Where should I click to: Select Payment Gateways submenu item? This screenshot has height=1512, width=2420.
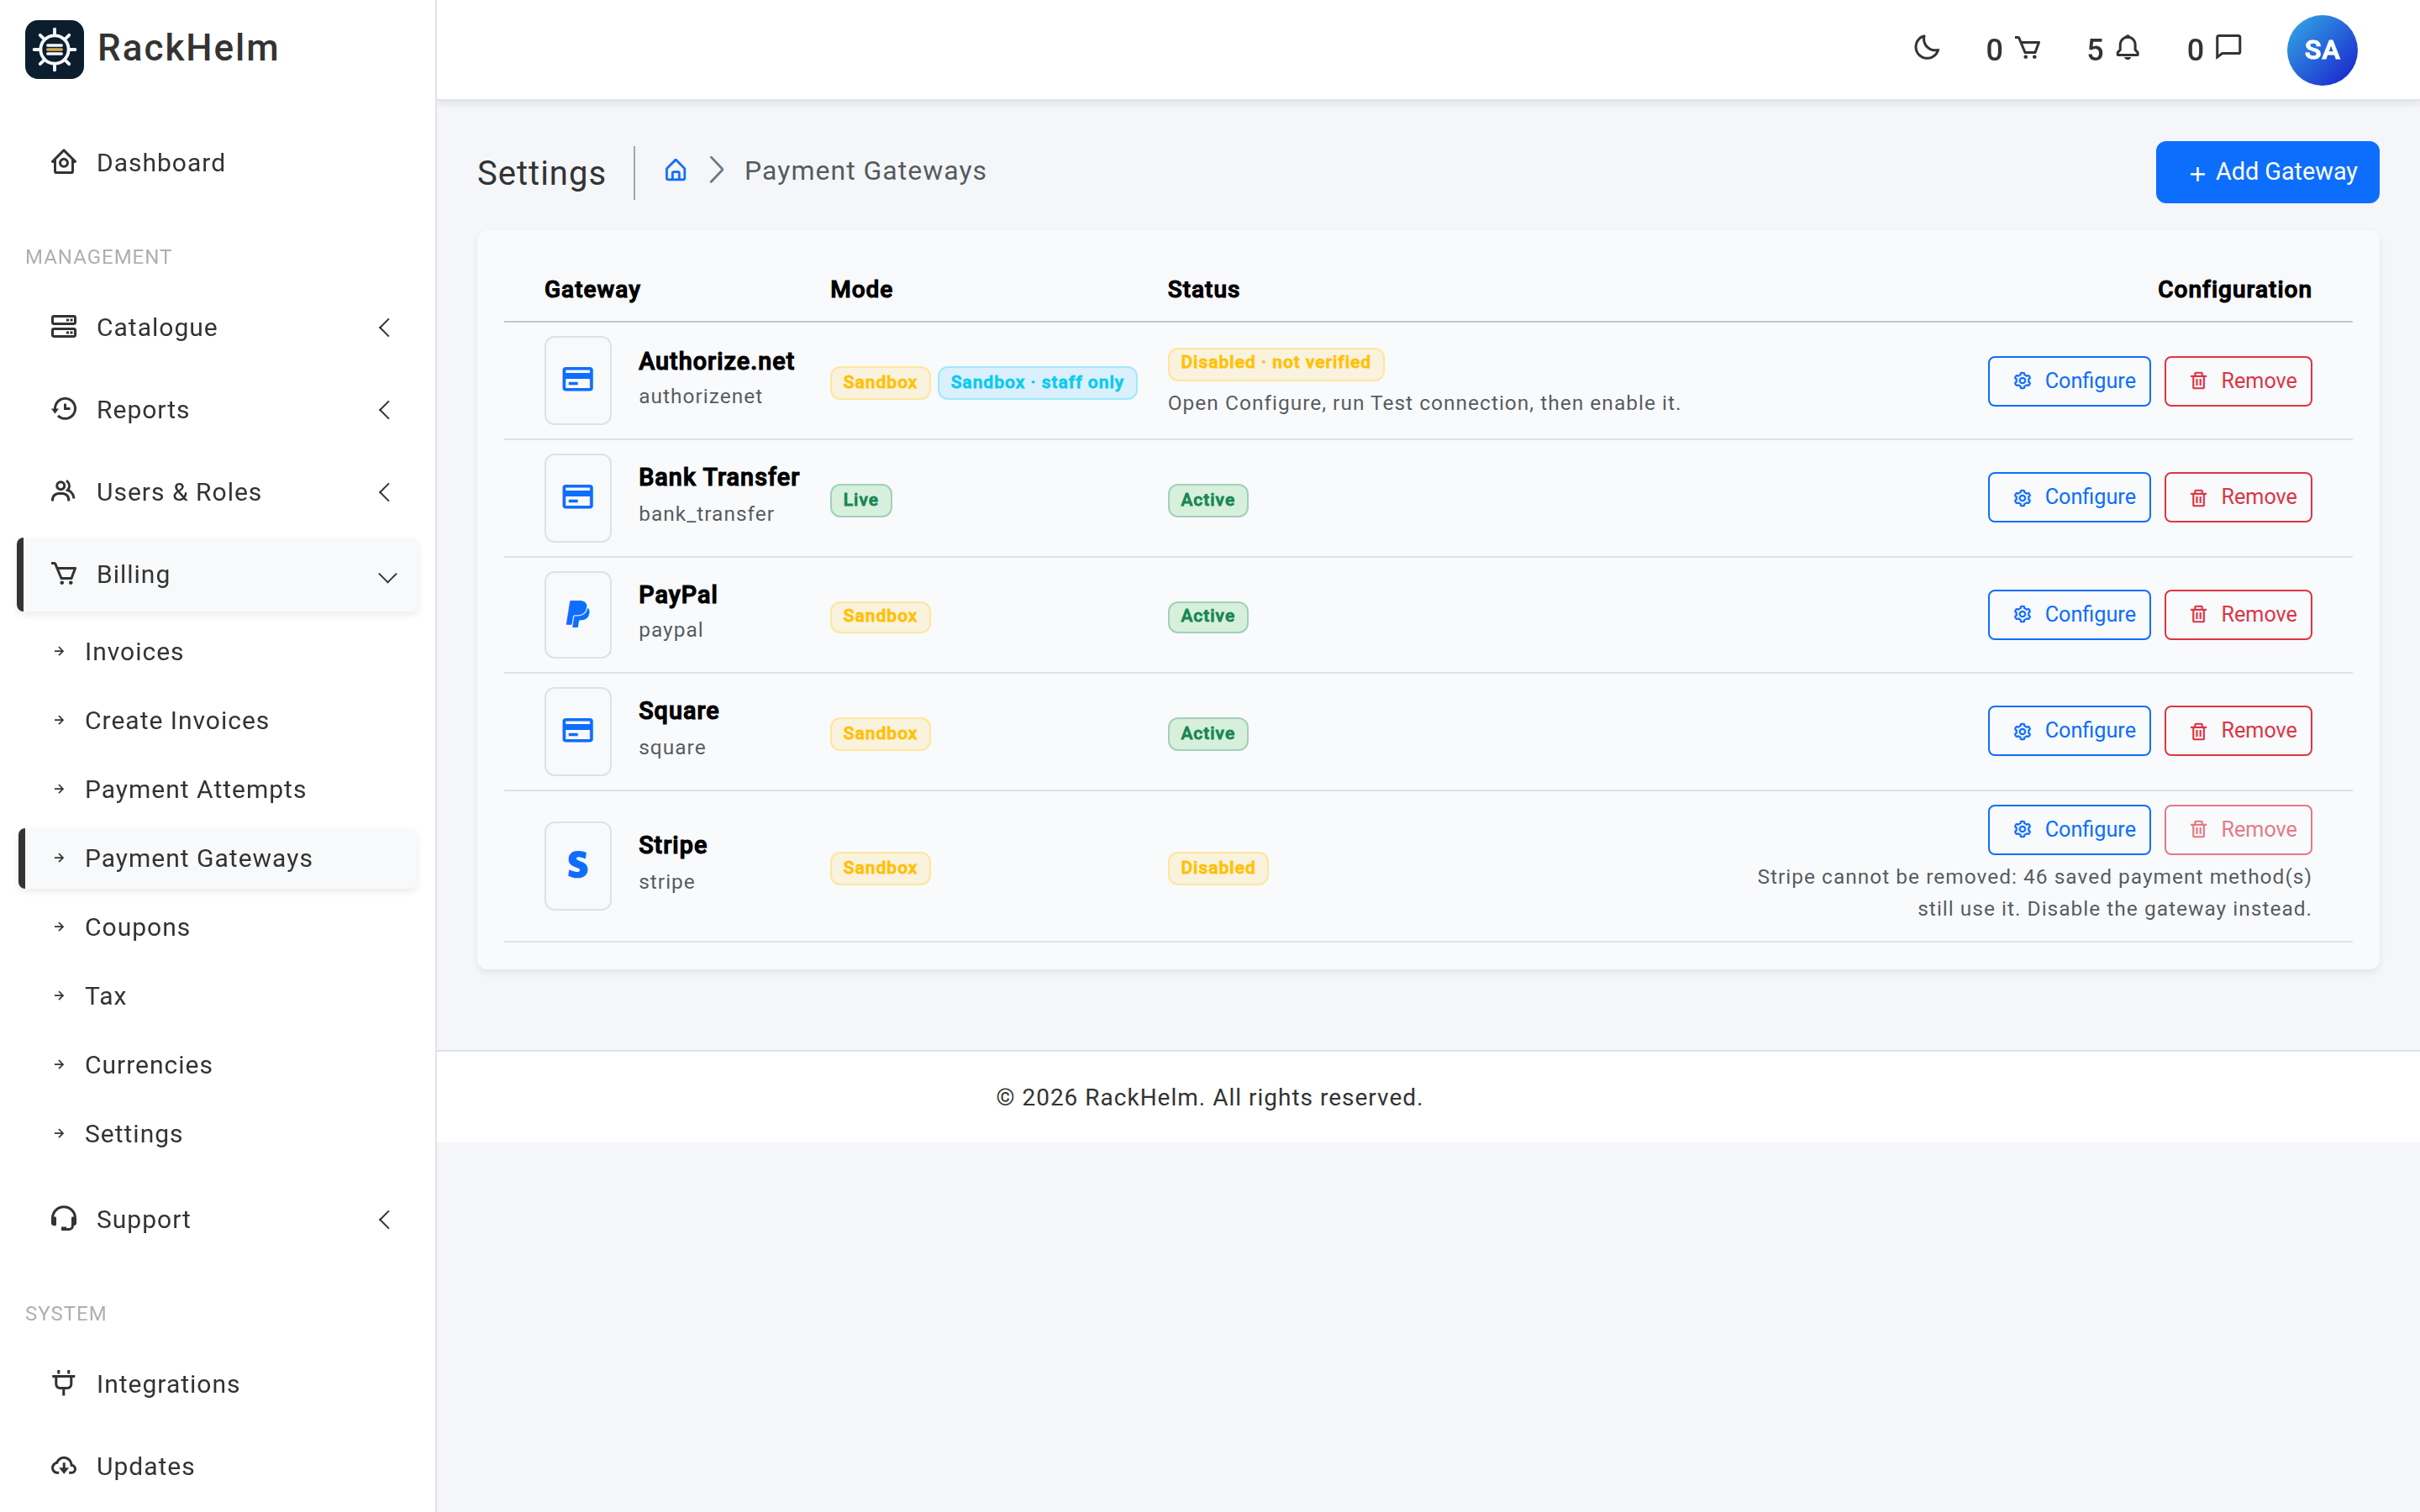tap(218, 858)
